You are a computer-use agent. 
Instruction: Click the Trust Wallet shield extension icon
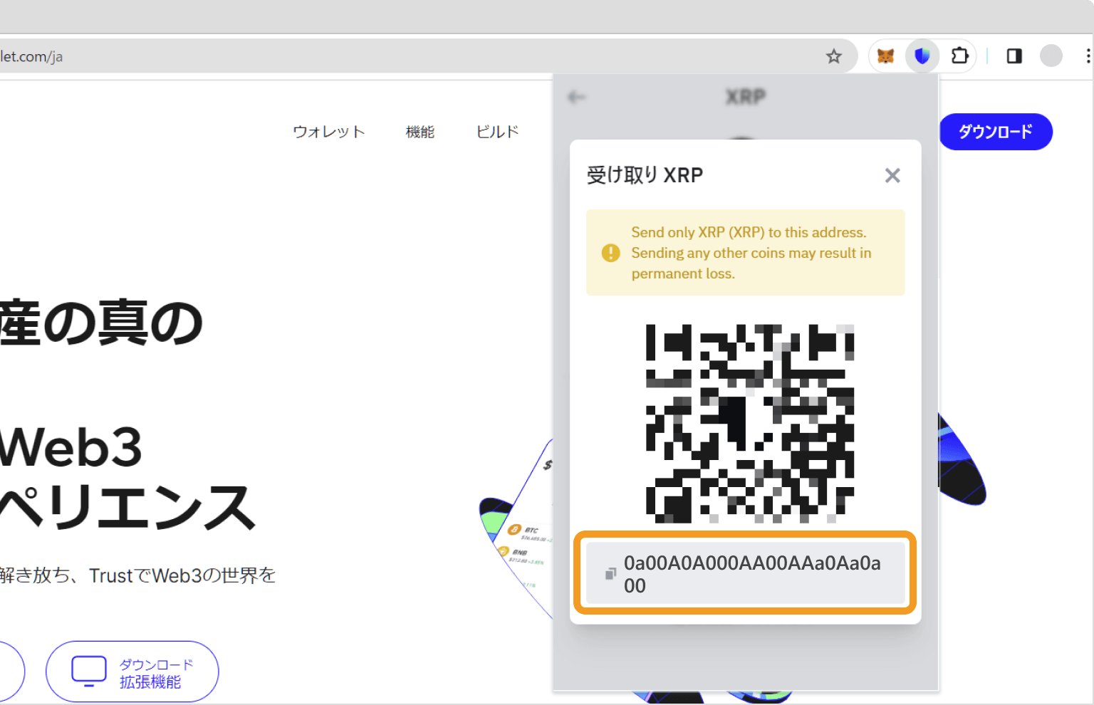(922, 56)
